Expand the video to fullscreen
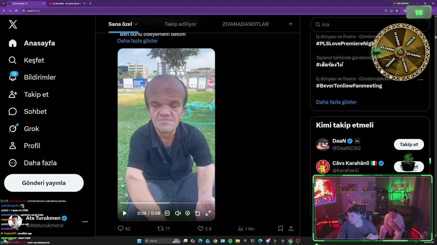Viewport: 437px width, 245px height. pos(208,213)
